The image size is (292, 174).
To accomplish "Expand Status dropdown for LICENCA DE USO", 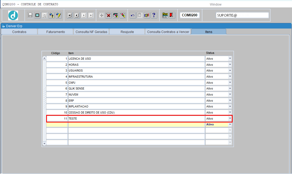I will (x=230, y=59).
